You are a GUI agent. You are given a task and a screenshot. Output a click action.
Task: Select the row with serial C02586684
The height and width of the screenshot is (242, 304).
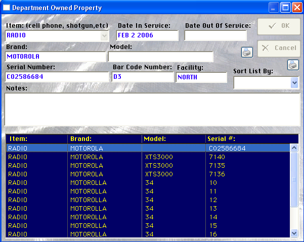(148, 149)
